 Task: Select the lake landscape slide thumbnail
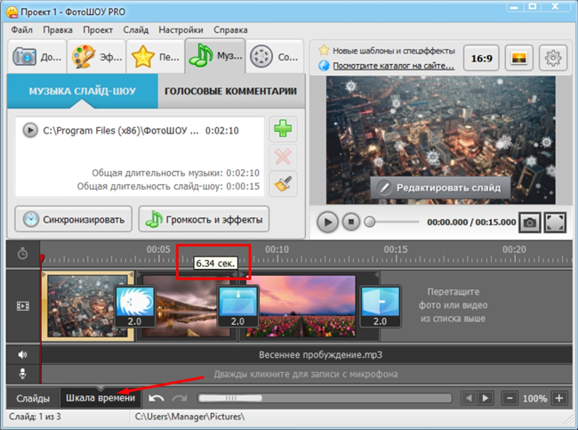click(186, 305)
